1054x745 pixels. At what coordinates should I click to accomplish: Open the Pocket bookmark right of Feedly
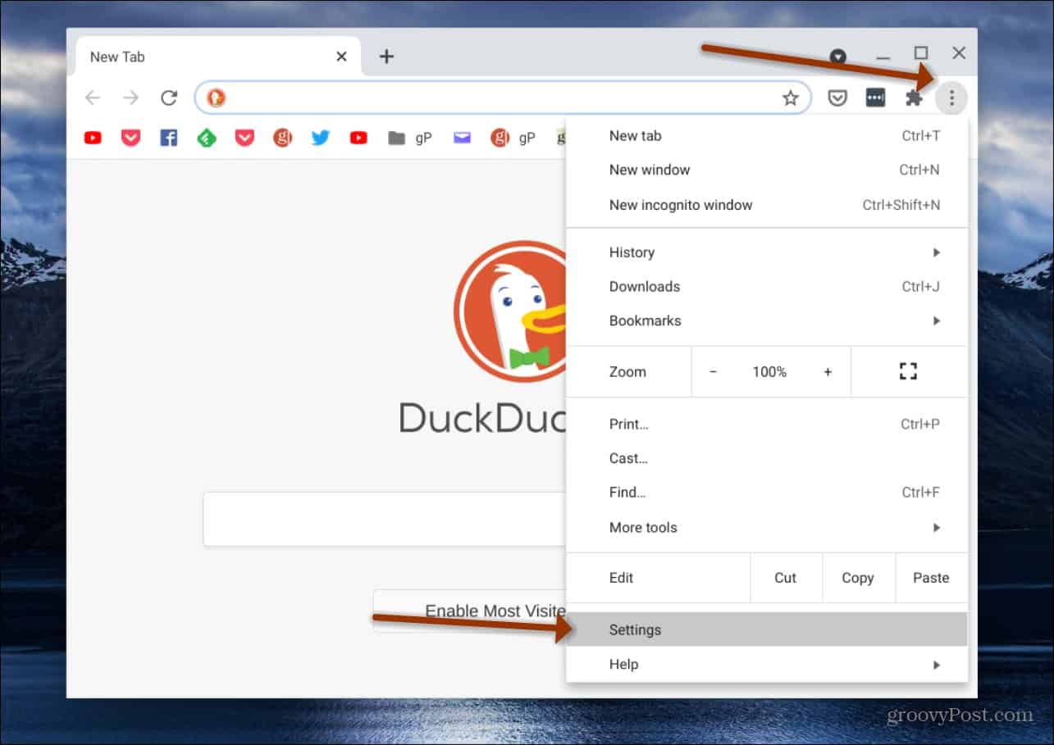[x=244, y=138]
